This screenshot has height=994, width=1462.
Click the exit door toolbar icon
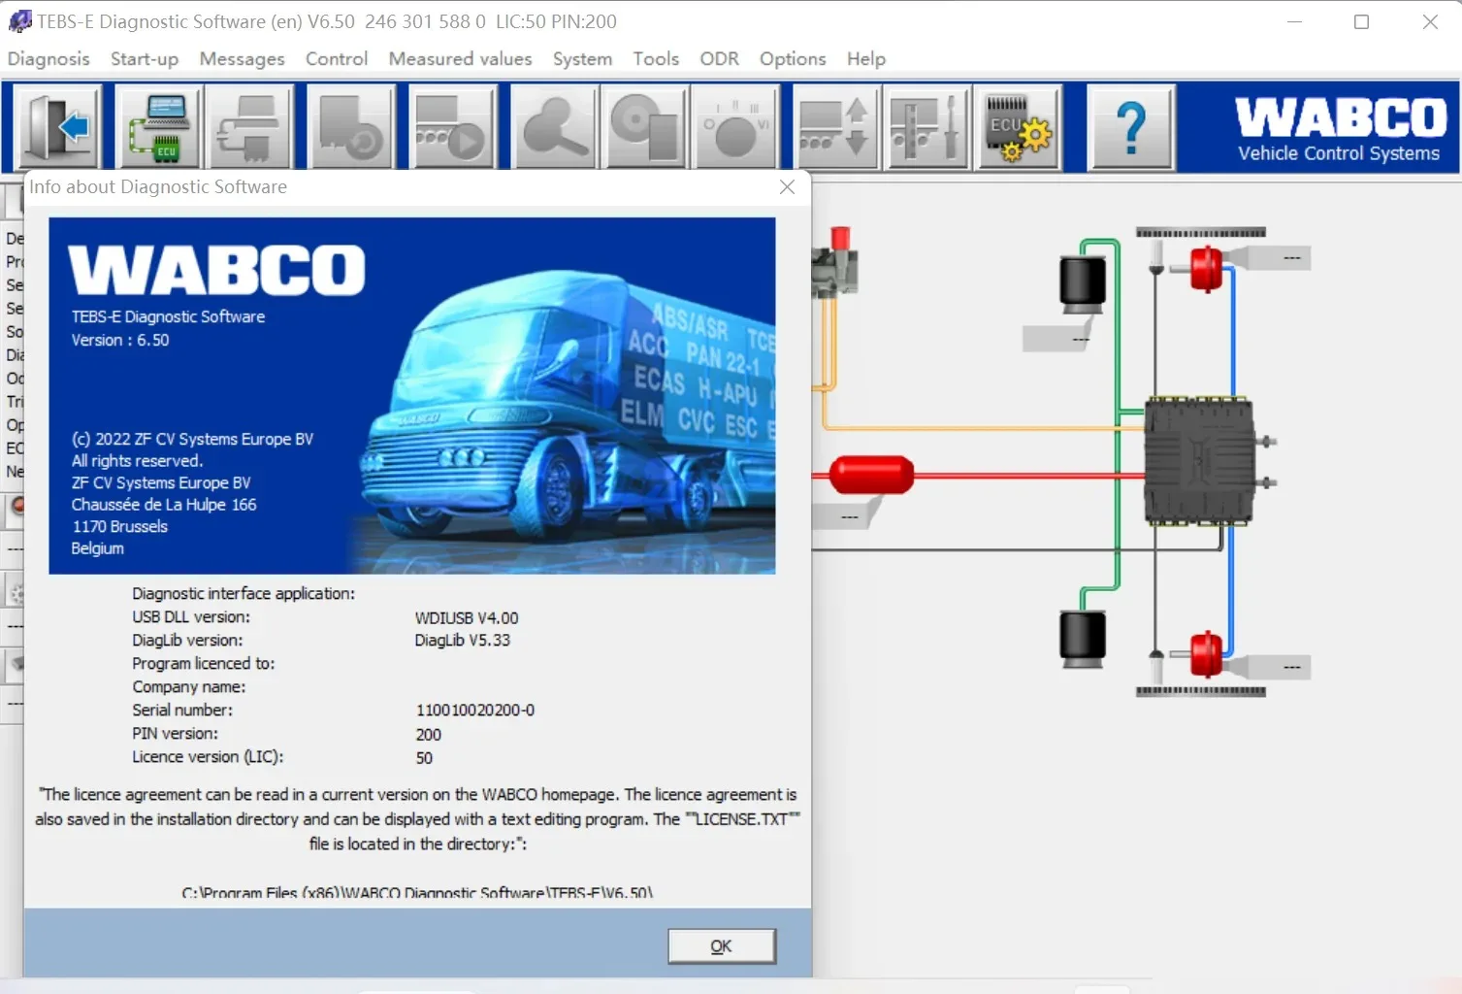pyautogui.click(x=58, y=127)
